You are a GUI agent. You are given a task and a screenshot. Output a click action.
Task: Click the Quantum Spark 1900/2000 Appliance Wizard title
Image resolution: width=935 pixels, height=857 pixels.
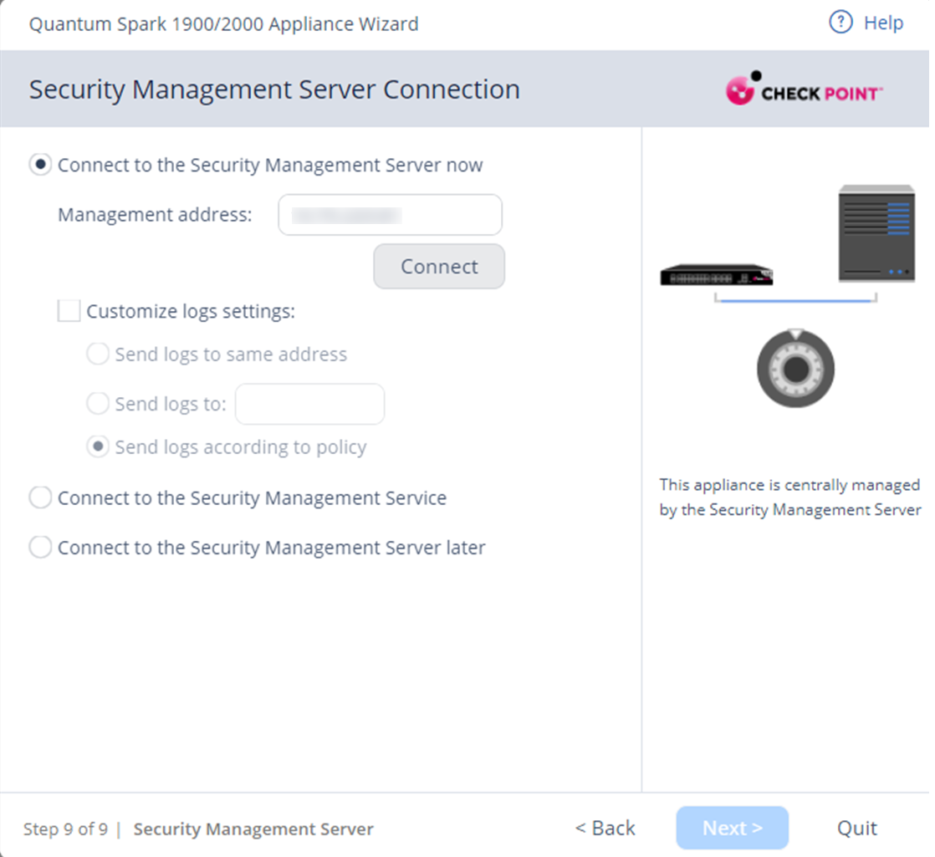223,24
